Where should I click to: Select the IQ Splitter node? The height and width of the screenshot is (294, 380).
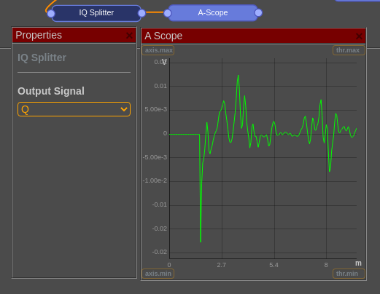click(96, 13)
